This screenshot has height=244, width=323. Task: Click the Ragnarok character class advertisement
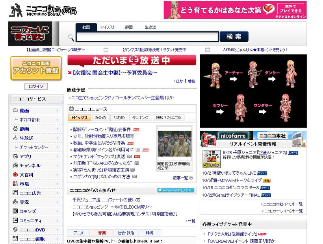[x=253, y=91]
